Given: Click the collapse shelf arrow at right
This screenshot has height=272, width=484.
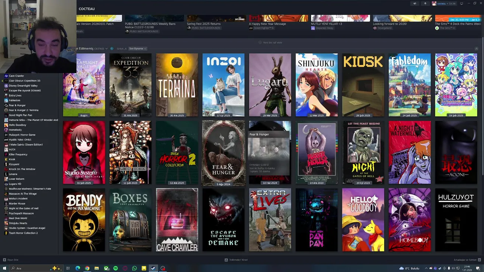Looking at the screenshot, I should click(x=476, y=49).
